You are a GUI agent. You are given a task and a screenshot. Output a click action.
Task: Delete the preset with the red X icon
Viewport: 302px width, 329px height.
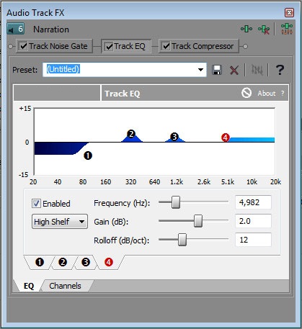point(234,71)
